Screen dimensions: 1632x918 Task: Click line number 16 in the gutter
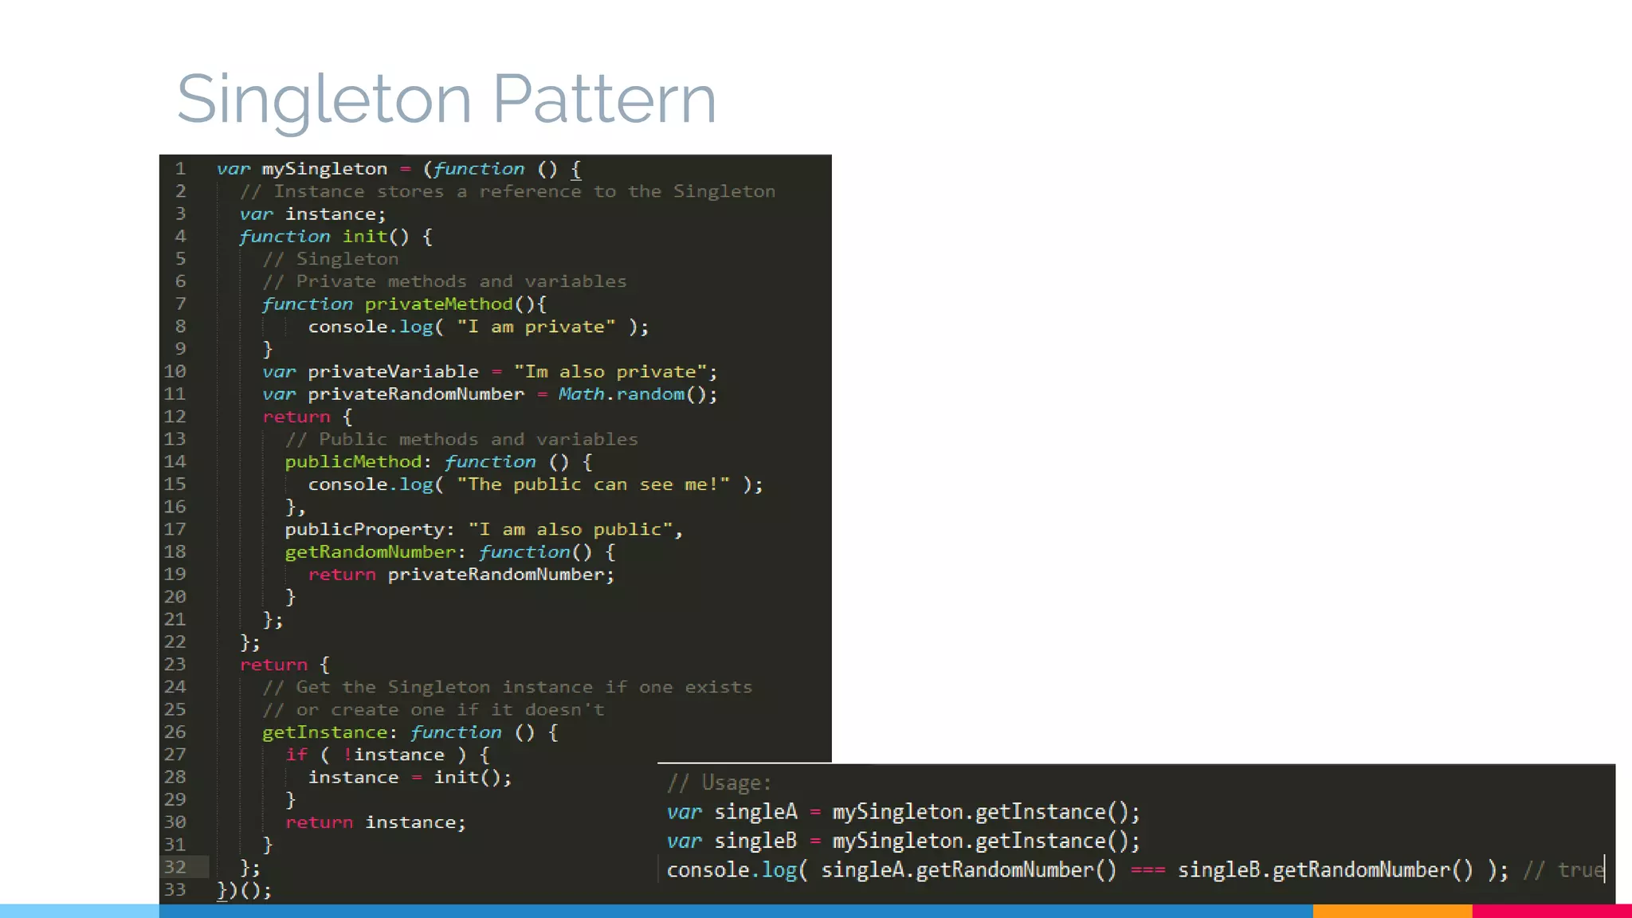tap(175, 507)
